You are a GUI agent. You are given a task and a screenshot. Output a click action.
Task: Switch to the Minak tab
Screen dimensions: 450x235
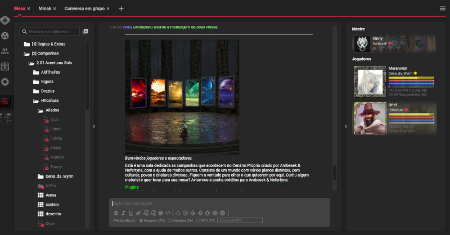[x=45, y=8]
